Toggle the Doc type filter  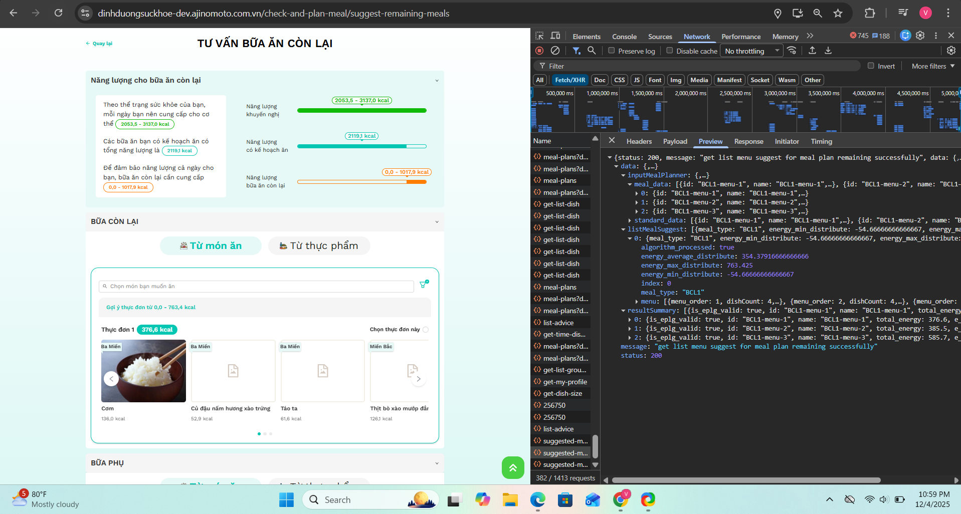pos(600,80)
